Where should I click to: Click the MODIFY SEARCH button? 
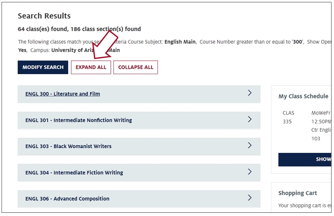(x=43, y=67)
